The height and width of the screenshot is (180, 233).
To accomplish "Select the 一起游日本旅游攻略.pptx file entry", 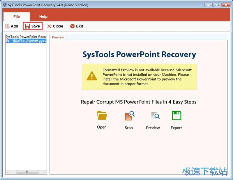I will (28, 41).
